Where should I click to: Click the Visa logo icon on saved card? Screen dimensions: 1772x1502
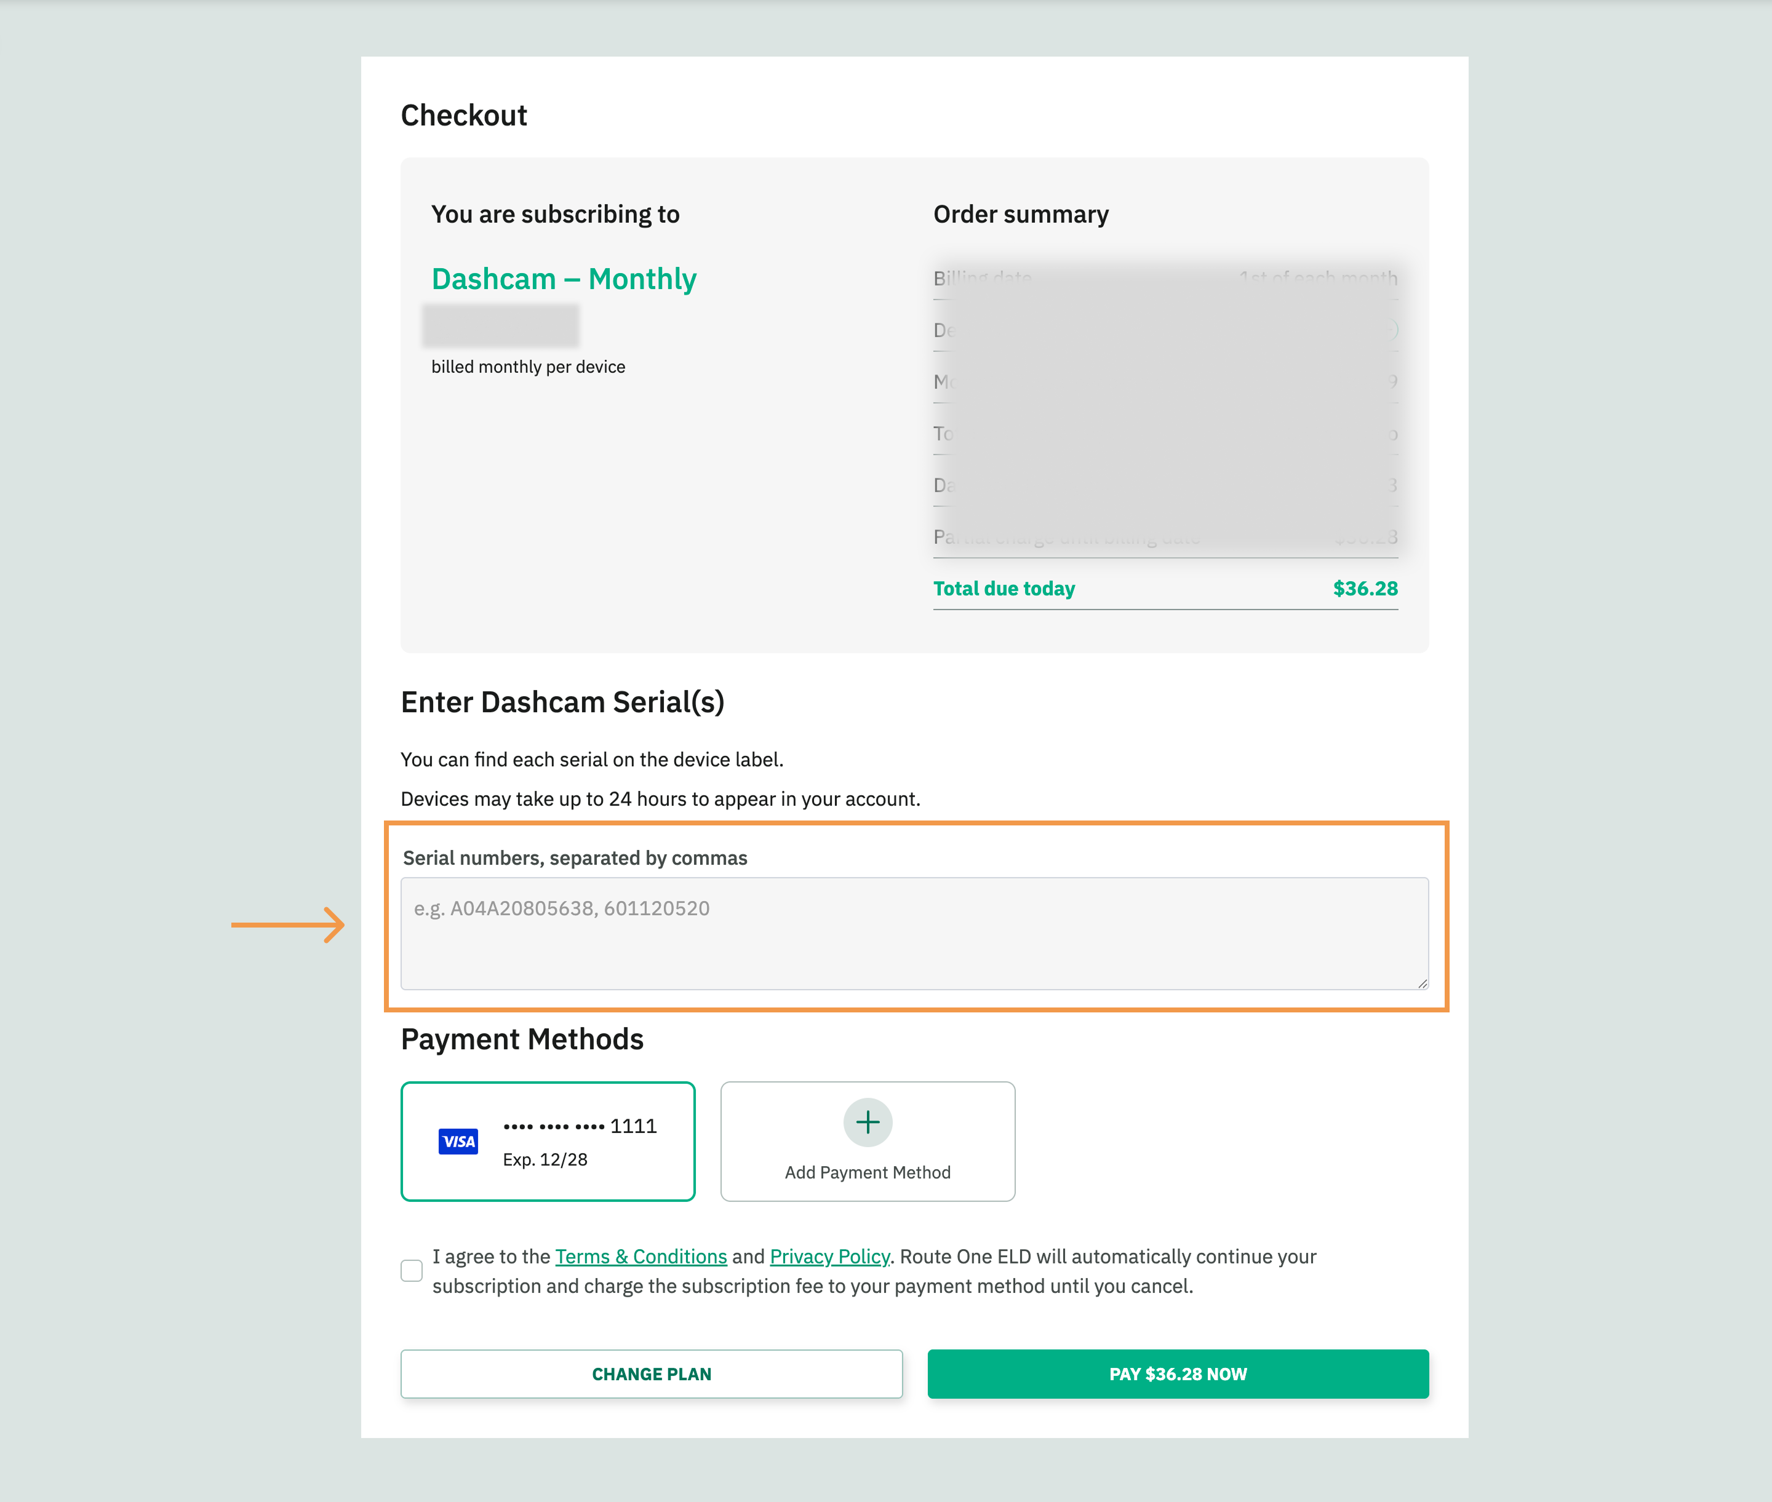(x=458, y=1141)
